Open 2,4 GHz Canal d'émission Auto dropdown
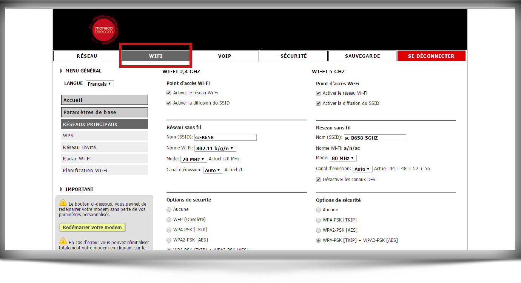 click(213, 170)
